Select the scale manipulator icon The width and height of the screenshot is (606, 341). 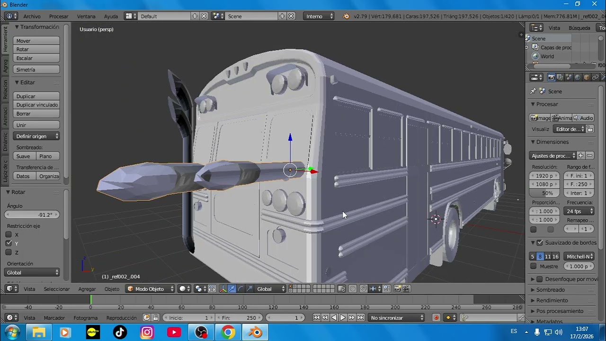tap(250, 289)
